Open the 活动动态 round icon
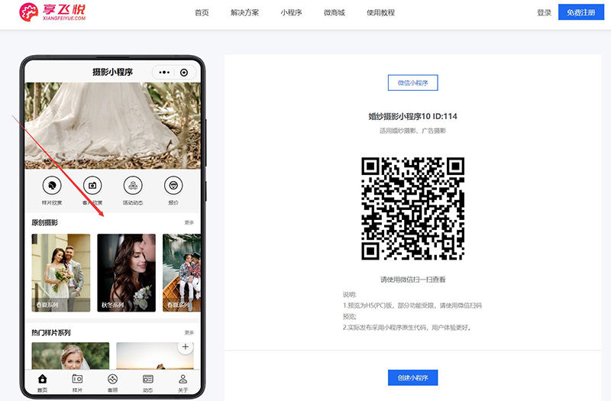 coord(133,185)
